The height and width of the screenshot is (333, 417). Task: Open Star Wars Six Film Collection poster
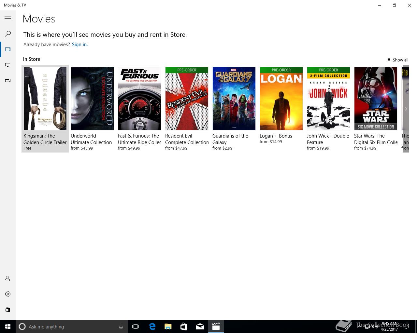point(376,99)
